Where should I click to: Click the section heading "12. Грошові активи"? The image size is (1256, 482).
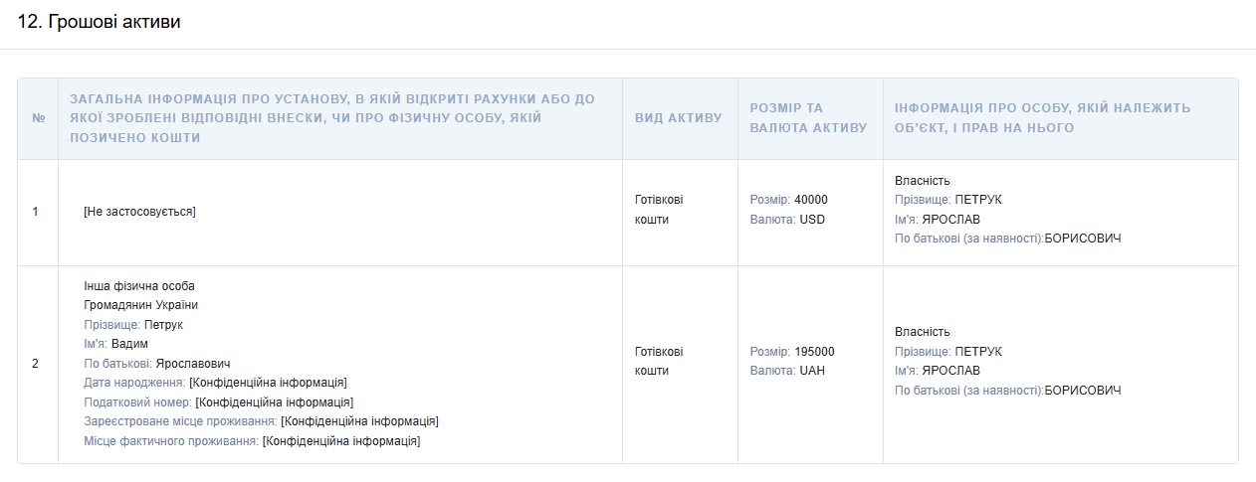point(100,22)
